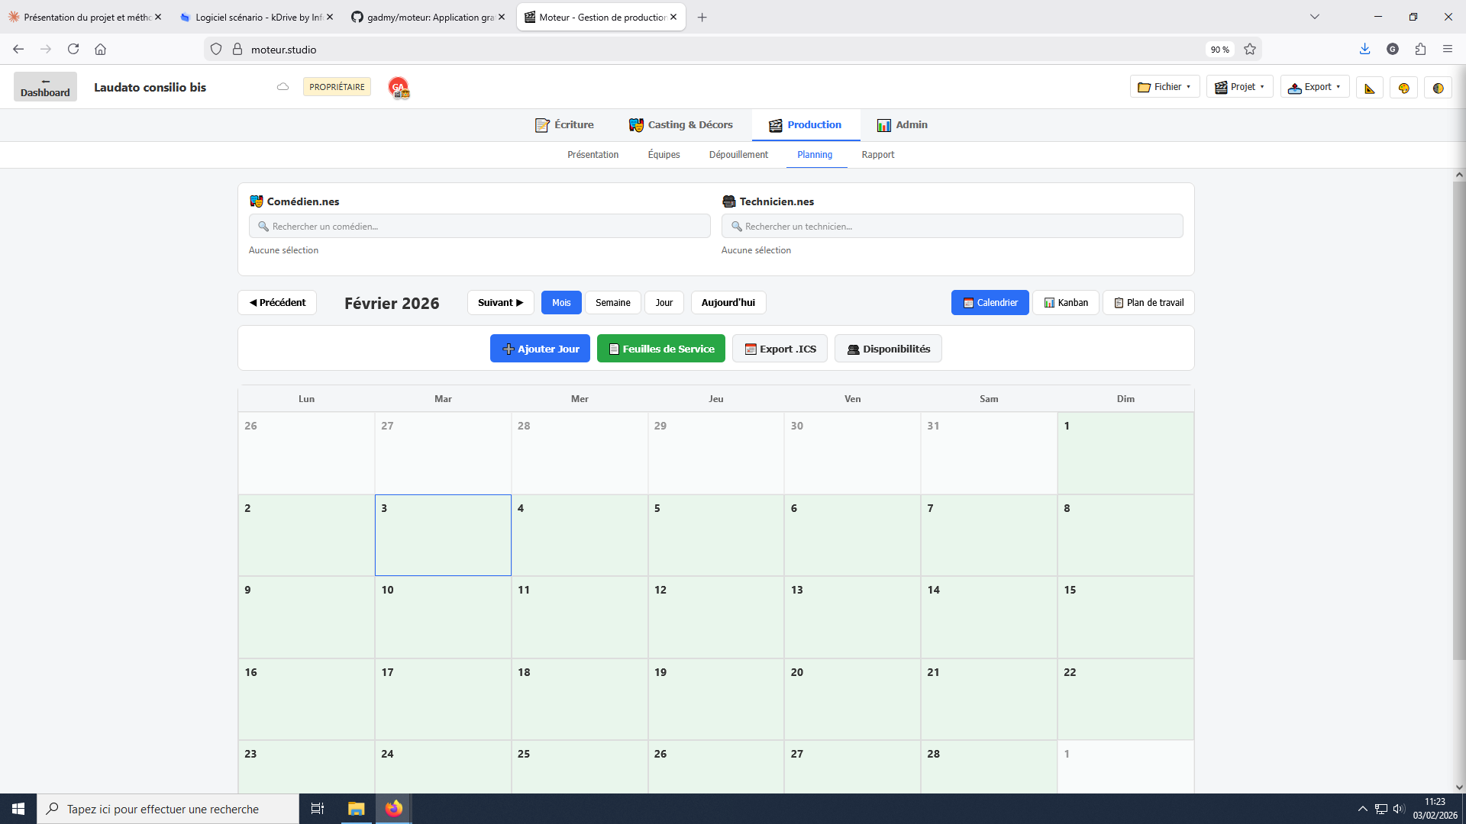Open the Export dropdown menu
The width and height of the screenshot is (1466, 824).
(x=1314, y=86)
